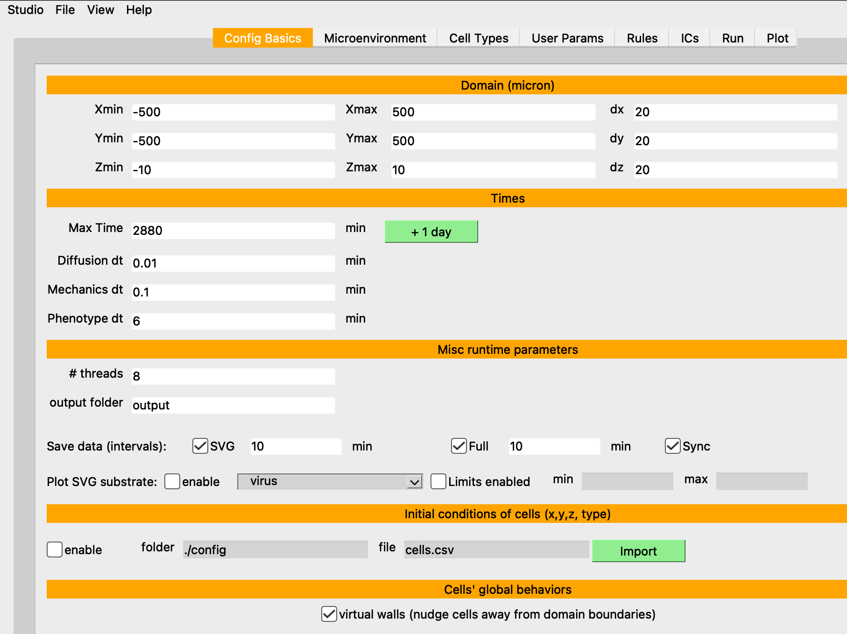
Task: Click the Xmin input field
Action: [233, 112]
